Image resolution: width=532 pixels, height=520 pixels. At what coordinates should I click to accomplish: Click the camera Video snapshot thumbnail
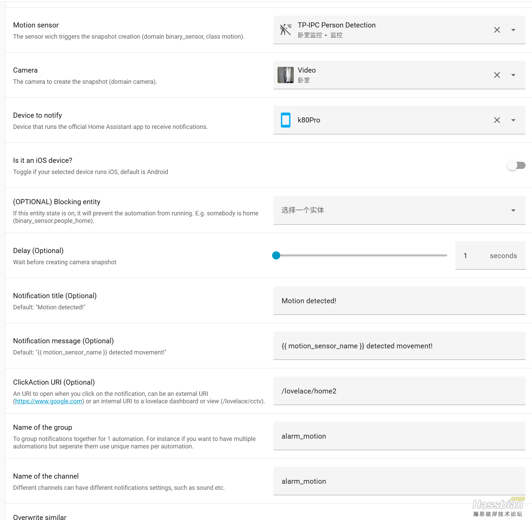click(x=285, y=75)
